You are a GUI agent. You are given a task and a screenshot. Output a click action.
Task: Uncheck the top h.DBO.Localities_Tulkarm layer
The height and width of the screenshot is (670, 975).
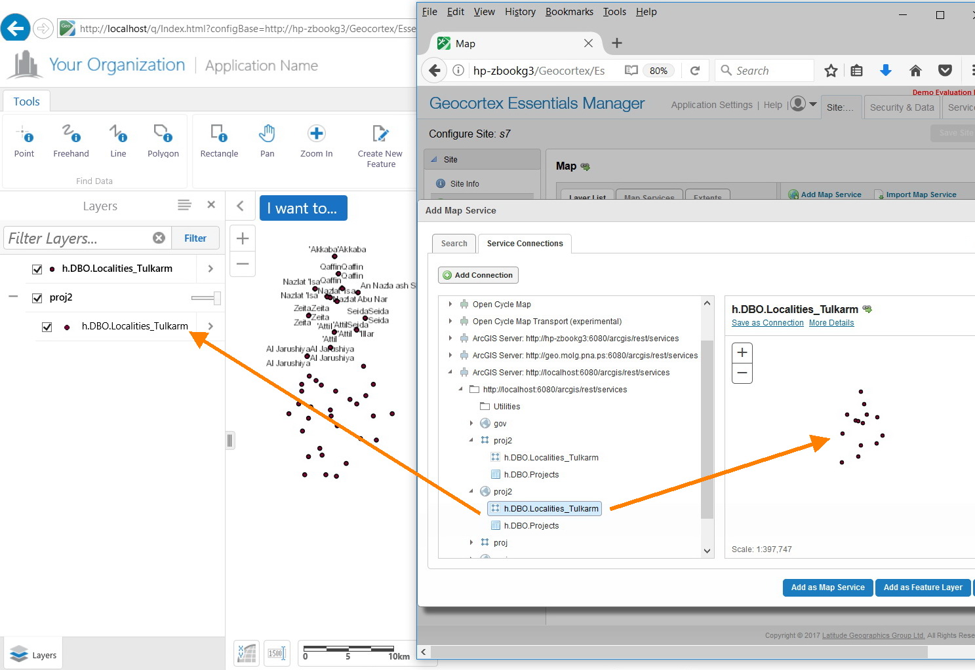37,269
